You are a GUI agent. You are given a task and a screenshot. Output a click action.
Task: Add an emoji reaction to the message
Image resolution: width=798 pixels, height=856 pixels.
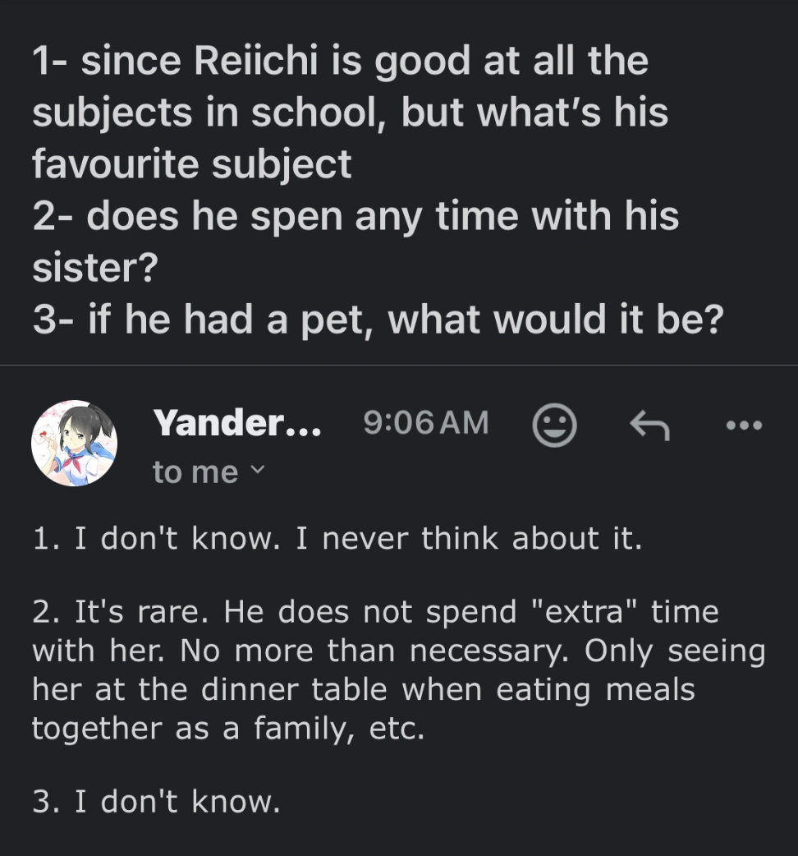[x=554, y=426]
